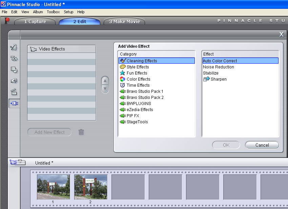This screenshot has height=209, width=288.
Task: Click the StageTools plug icon
Action: [123, 122]
